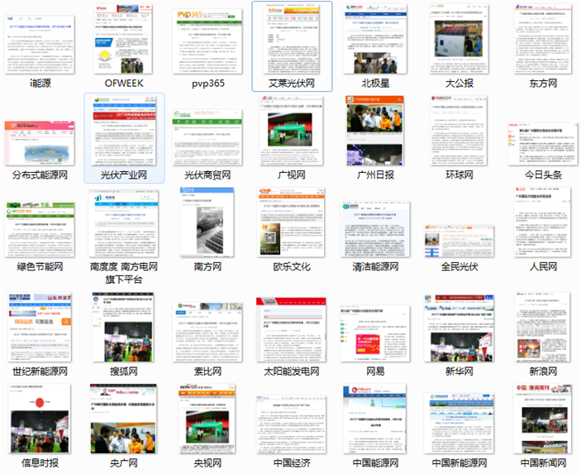Viewport: 581px width, 474px height.
Task: Open the OFWEEK screenshot file
Action: (123, 39)
